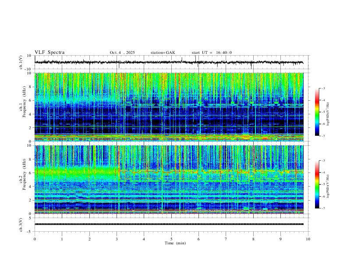The height and width of the screenshot is (268, 347).
Task: Click the "VLF Spectra" title text
Action: tap(50, 53)
